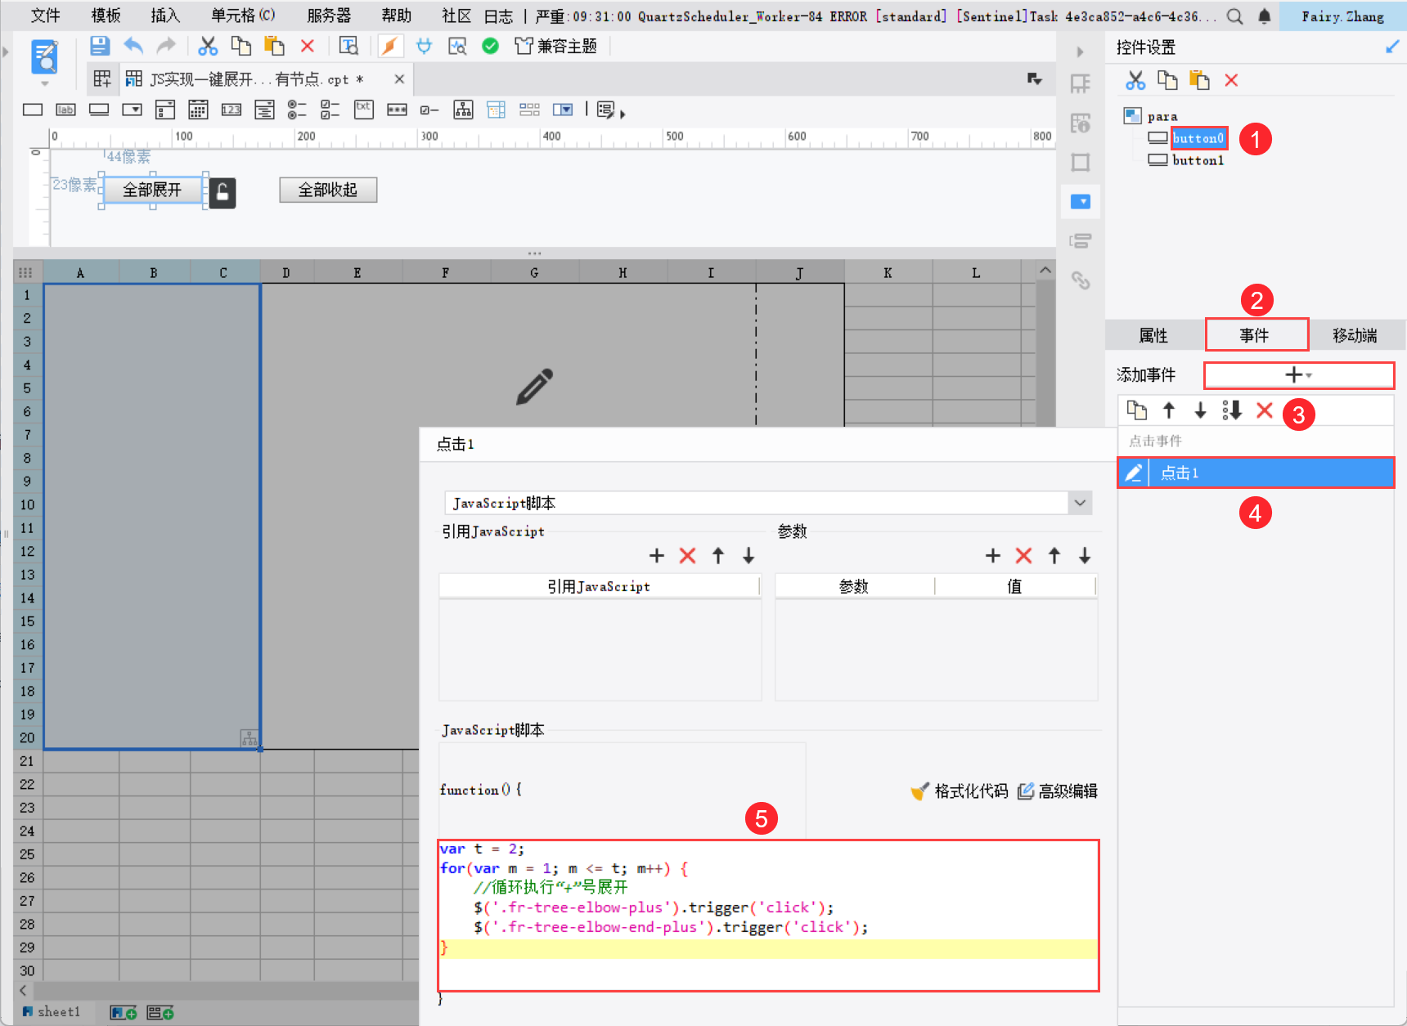Collapse the control settings panel with blue arrow
Image resolution: width=1407 pixels, height=1026 pixels.
tap(1391, 47)
